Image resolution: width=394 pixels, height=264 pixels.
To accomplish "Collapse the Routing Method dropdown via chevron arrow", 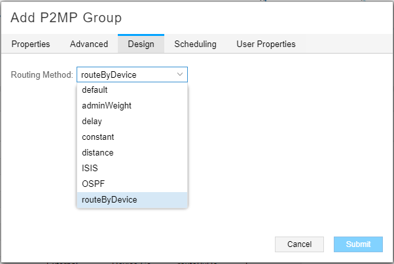I will (x=180, y=74).
